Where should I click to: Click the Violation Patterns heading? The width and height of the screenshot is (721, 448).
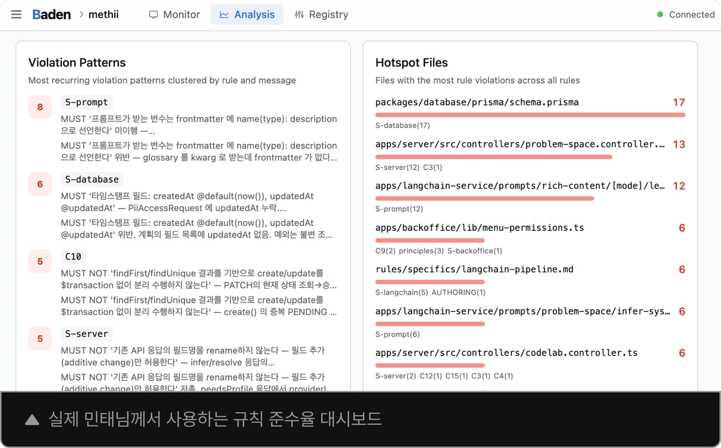pos(77,63)
